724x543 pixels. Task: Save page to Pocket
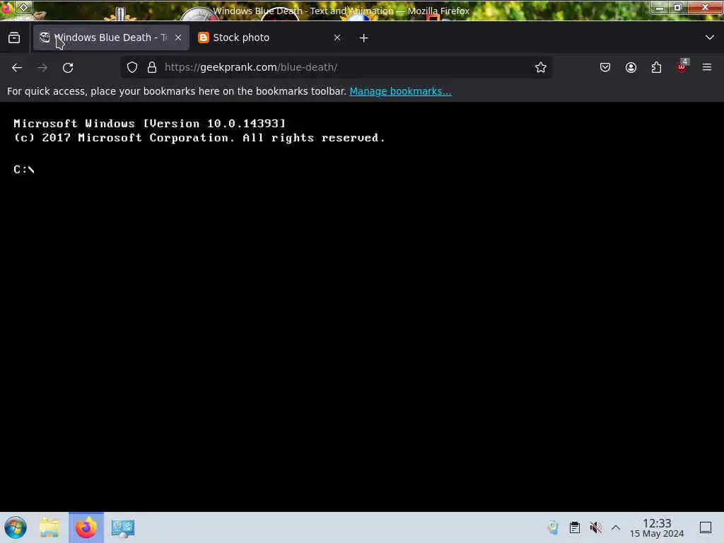click(x=605, y=67)
